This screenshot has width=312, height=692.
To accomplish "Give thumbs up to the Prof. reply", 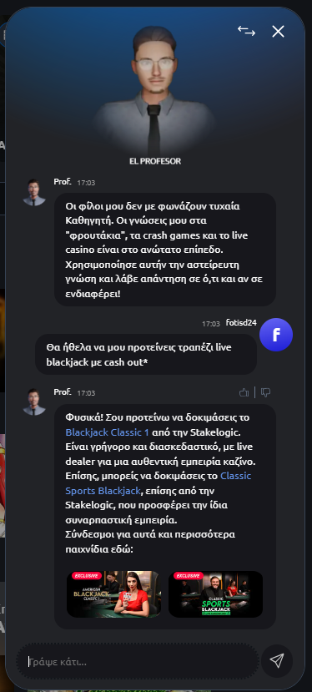I will 244,391.
